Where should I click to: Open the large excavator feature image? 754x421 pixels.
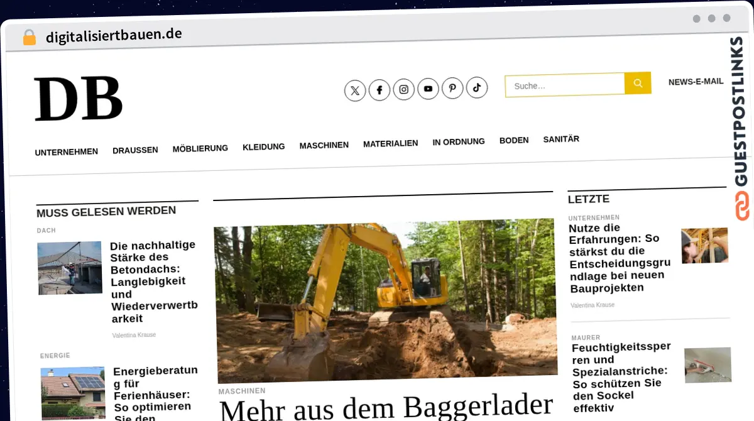tap(385, 300)
